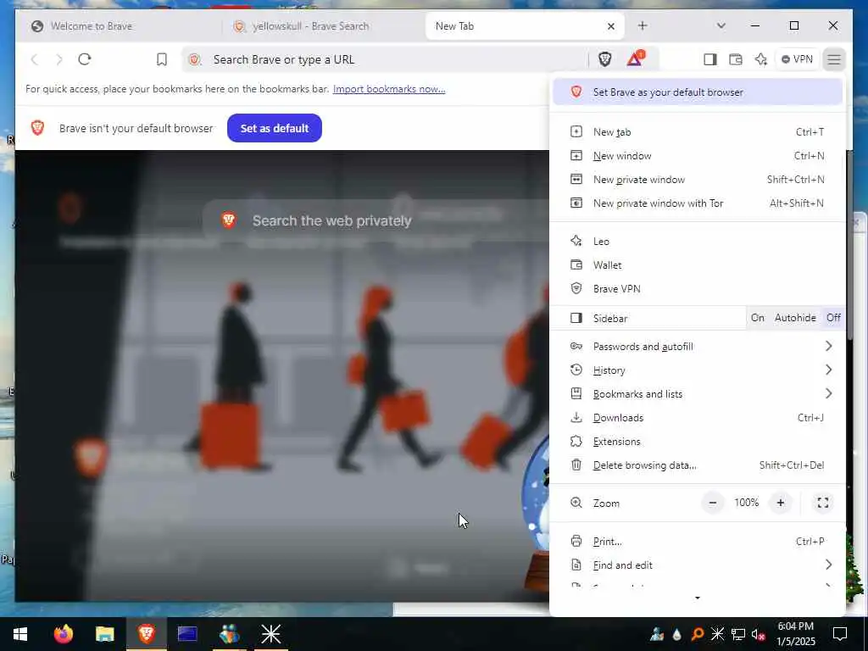The image size is (868, 651).
Task: Click the network tray icon
Action: [x=738, y=634]
